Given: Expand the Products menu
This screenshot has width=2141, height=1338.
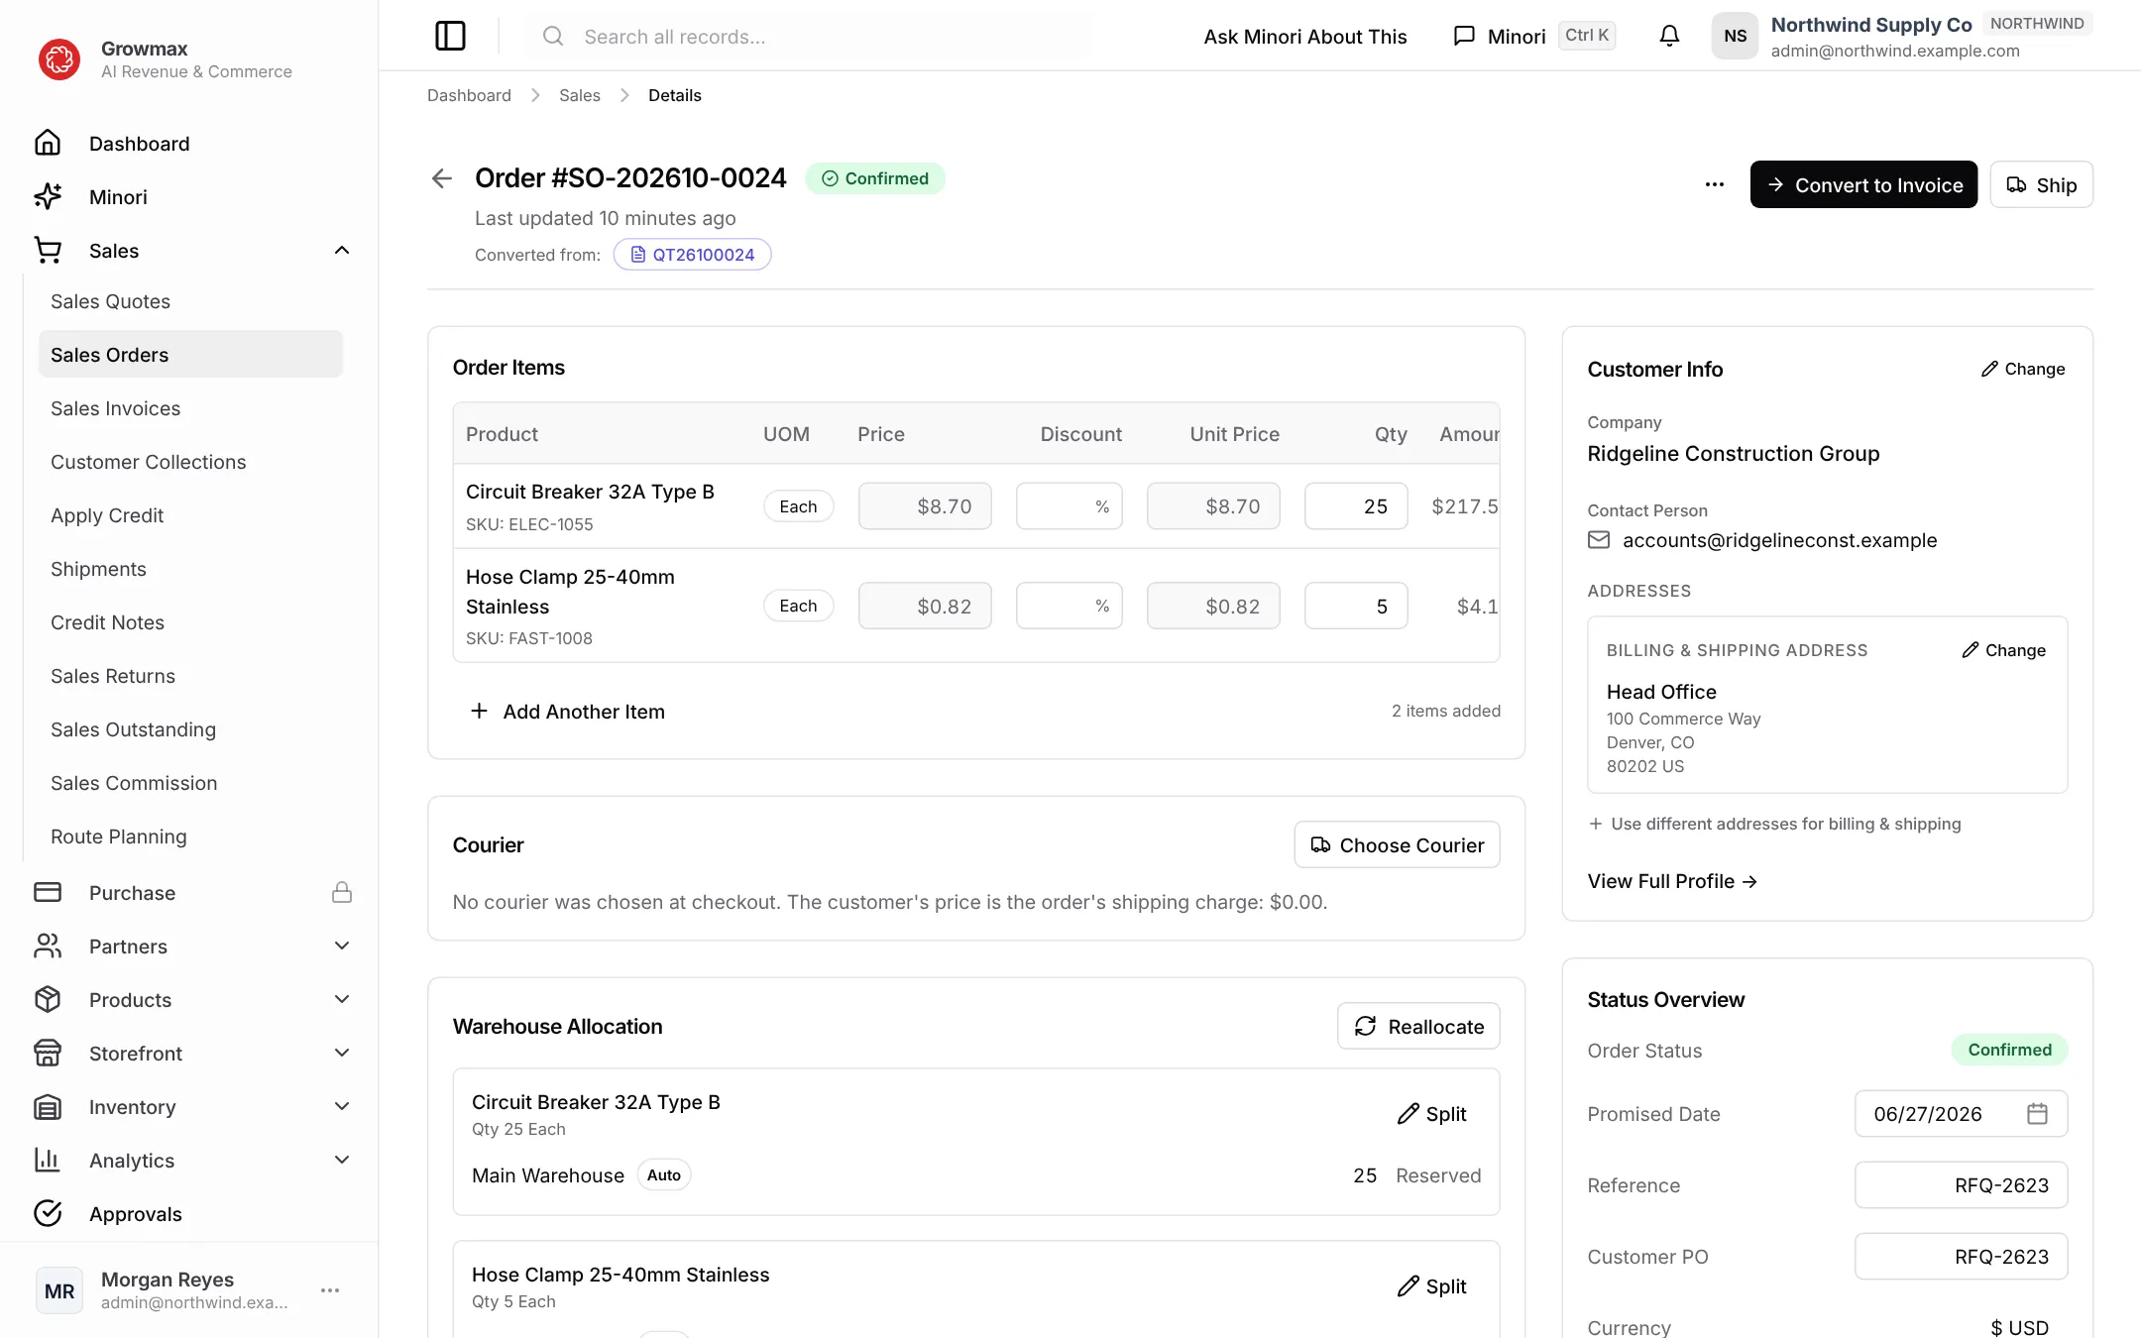Looking at the screenshot, I should point(342,999).
